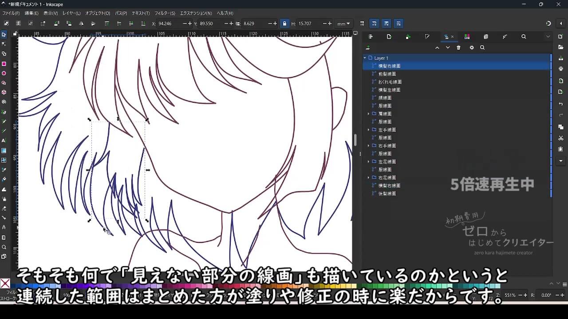The width and height of the screenshot is (568, 319).
Task: Toggle the width/height ratio lock
Action: (x=284, y=23)
